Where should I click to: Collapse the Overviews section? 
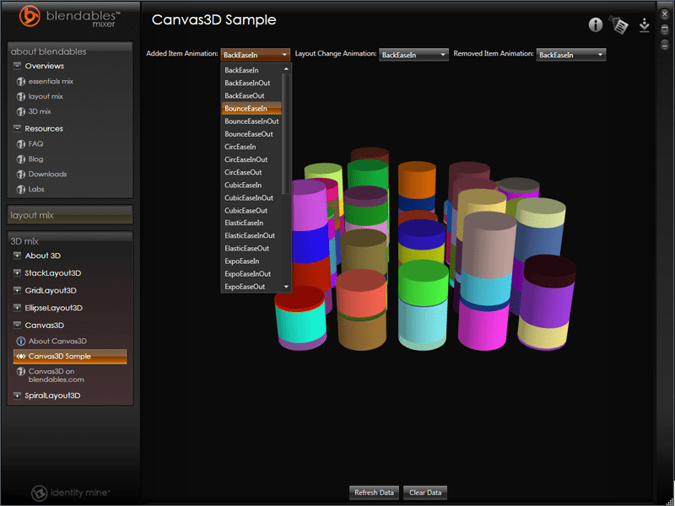[18, 66]
